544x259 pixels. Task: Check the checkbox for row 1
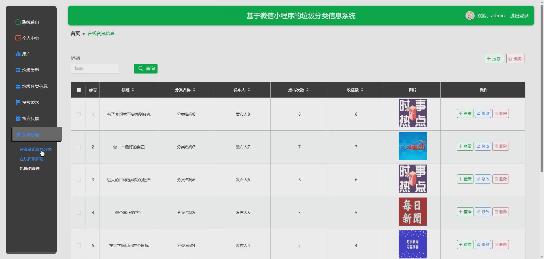[79, 114]
